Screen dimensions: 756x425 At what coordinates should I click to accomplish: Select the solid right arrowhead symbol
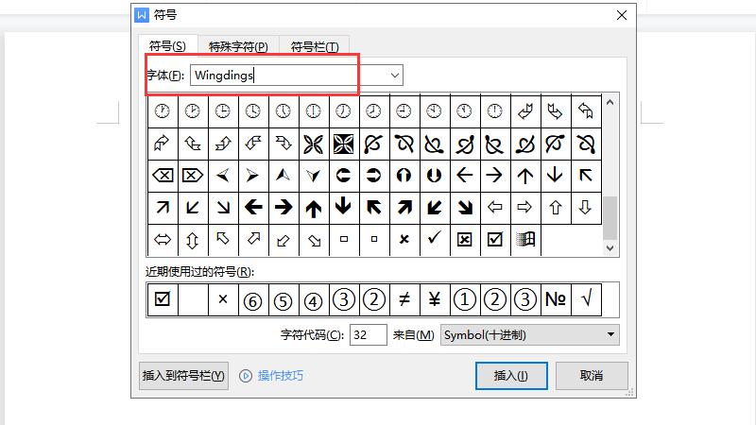(253, 176)
